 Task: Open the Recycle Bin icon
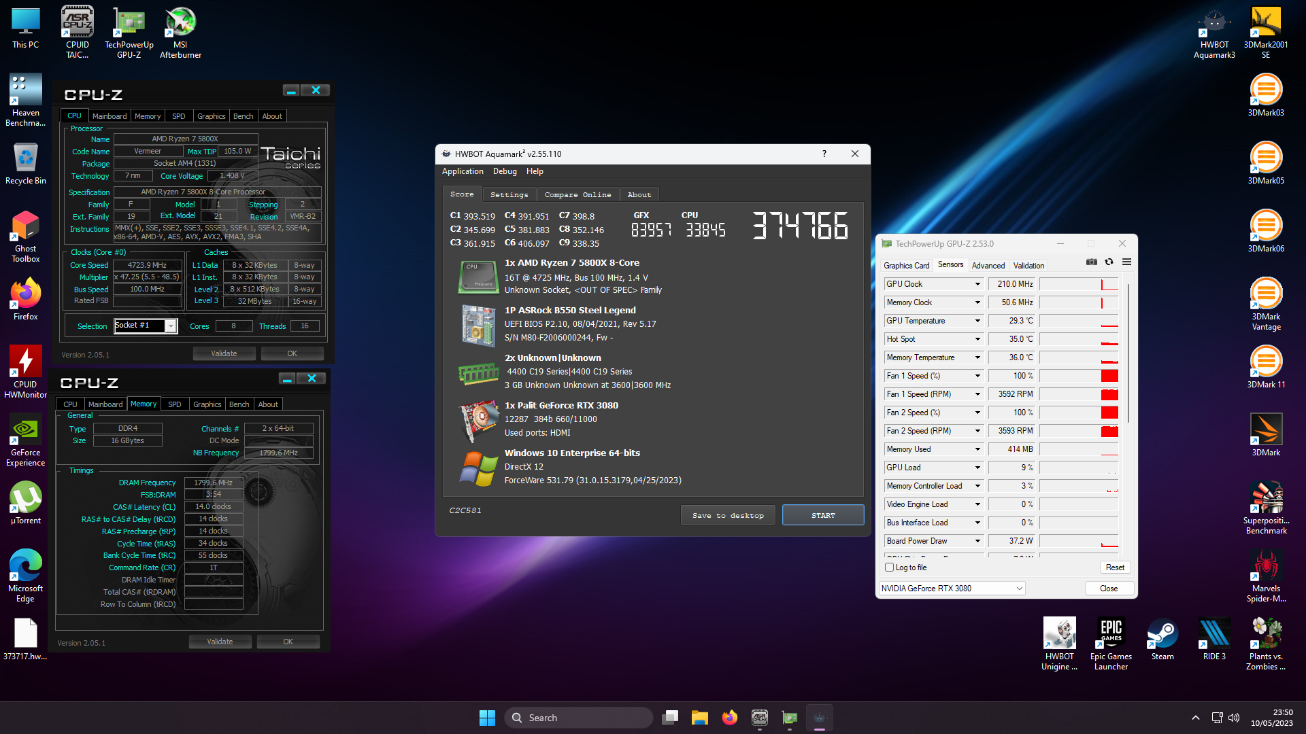pos(25,163)
